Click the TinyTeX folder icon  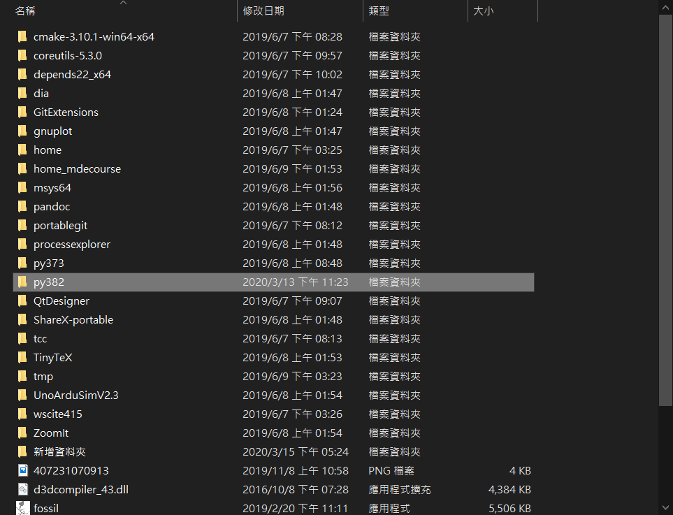click(x=22, y=357)
